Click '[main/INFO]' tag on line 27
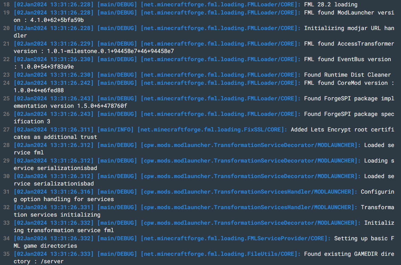The width and height of the screenshot is (401, 265). pyautogui.click(x=115, y=130)
